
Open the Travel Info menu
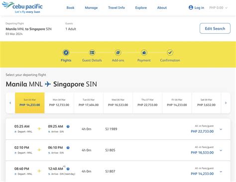[x=117, y=7]
